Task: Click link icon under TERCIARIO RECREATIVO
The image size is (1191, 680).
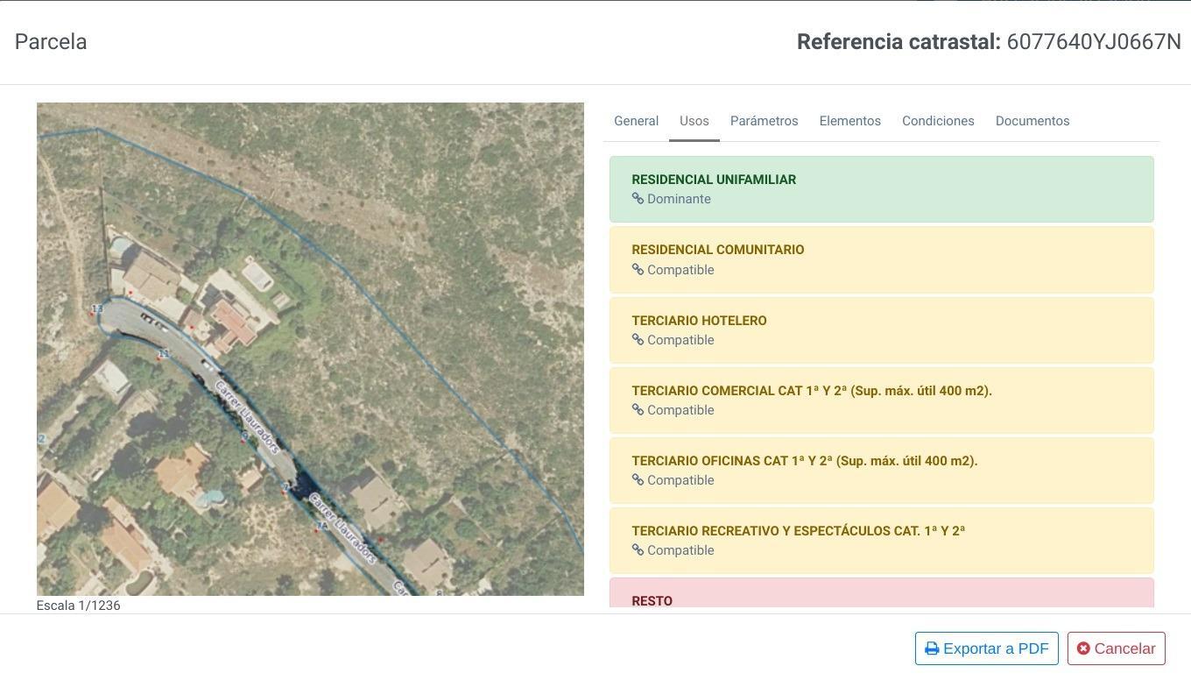Action: click(x=638, y=550)
